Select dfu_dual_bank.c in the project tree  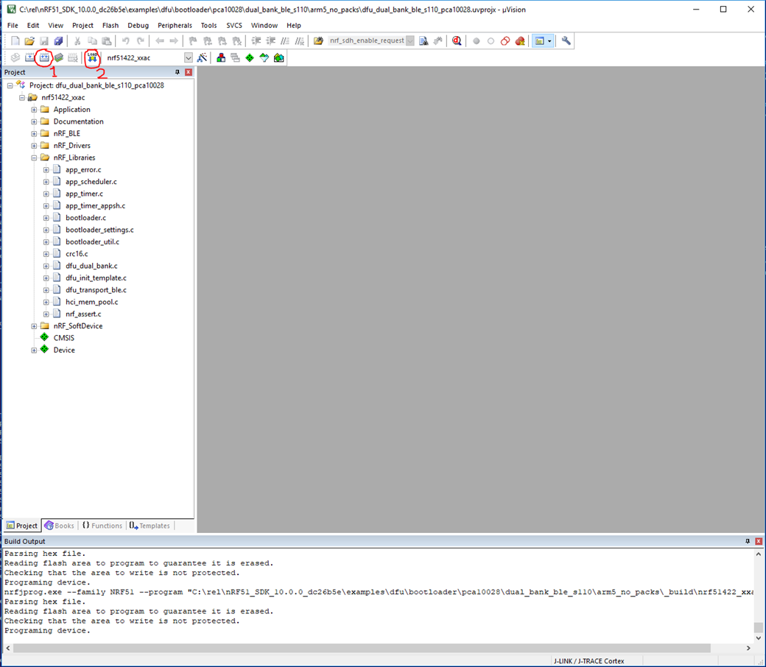pyautogui.click(x=91, y=266)
